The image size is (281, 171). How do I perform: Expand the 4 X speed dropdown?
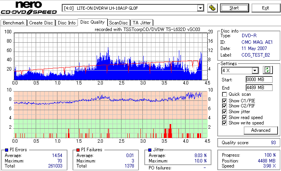tap(255, 71)
